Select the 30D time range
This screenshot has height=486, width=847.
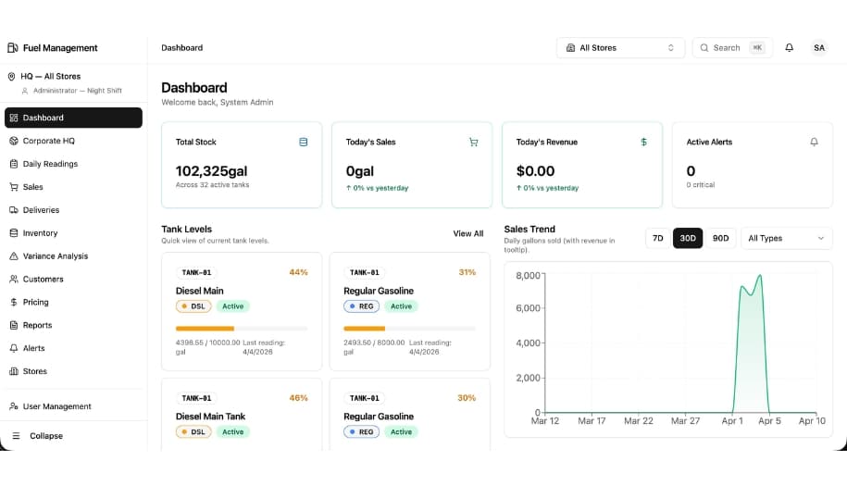[688, 238]
